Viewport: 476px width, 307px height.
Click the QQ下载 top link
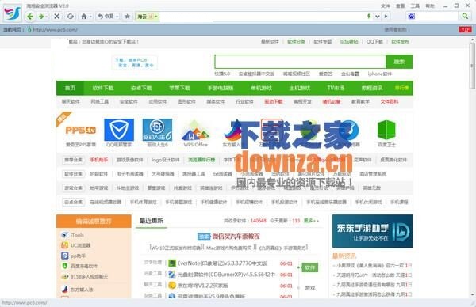click(374, 41)
